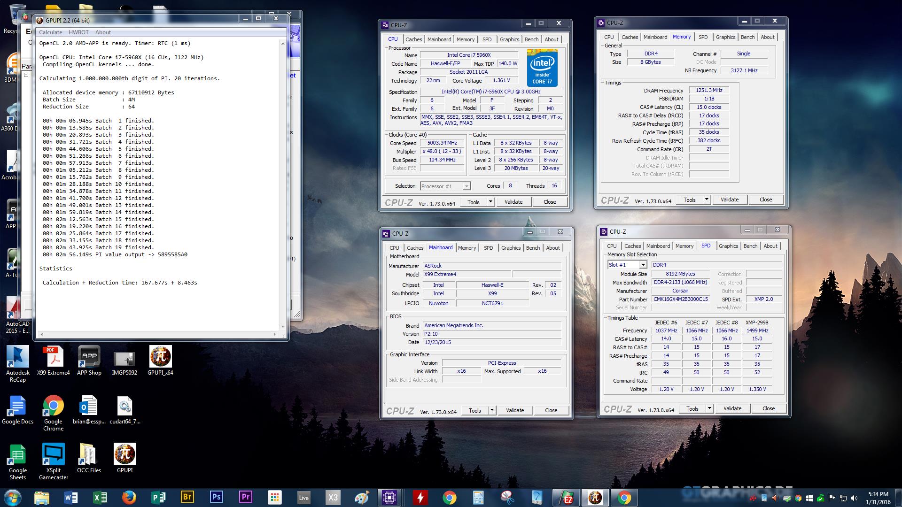902x507 pixels.
Task: Click the Windows Start button
Action: tap(12, 498)
